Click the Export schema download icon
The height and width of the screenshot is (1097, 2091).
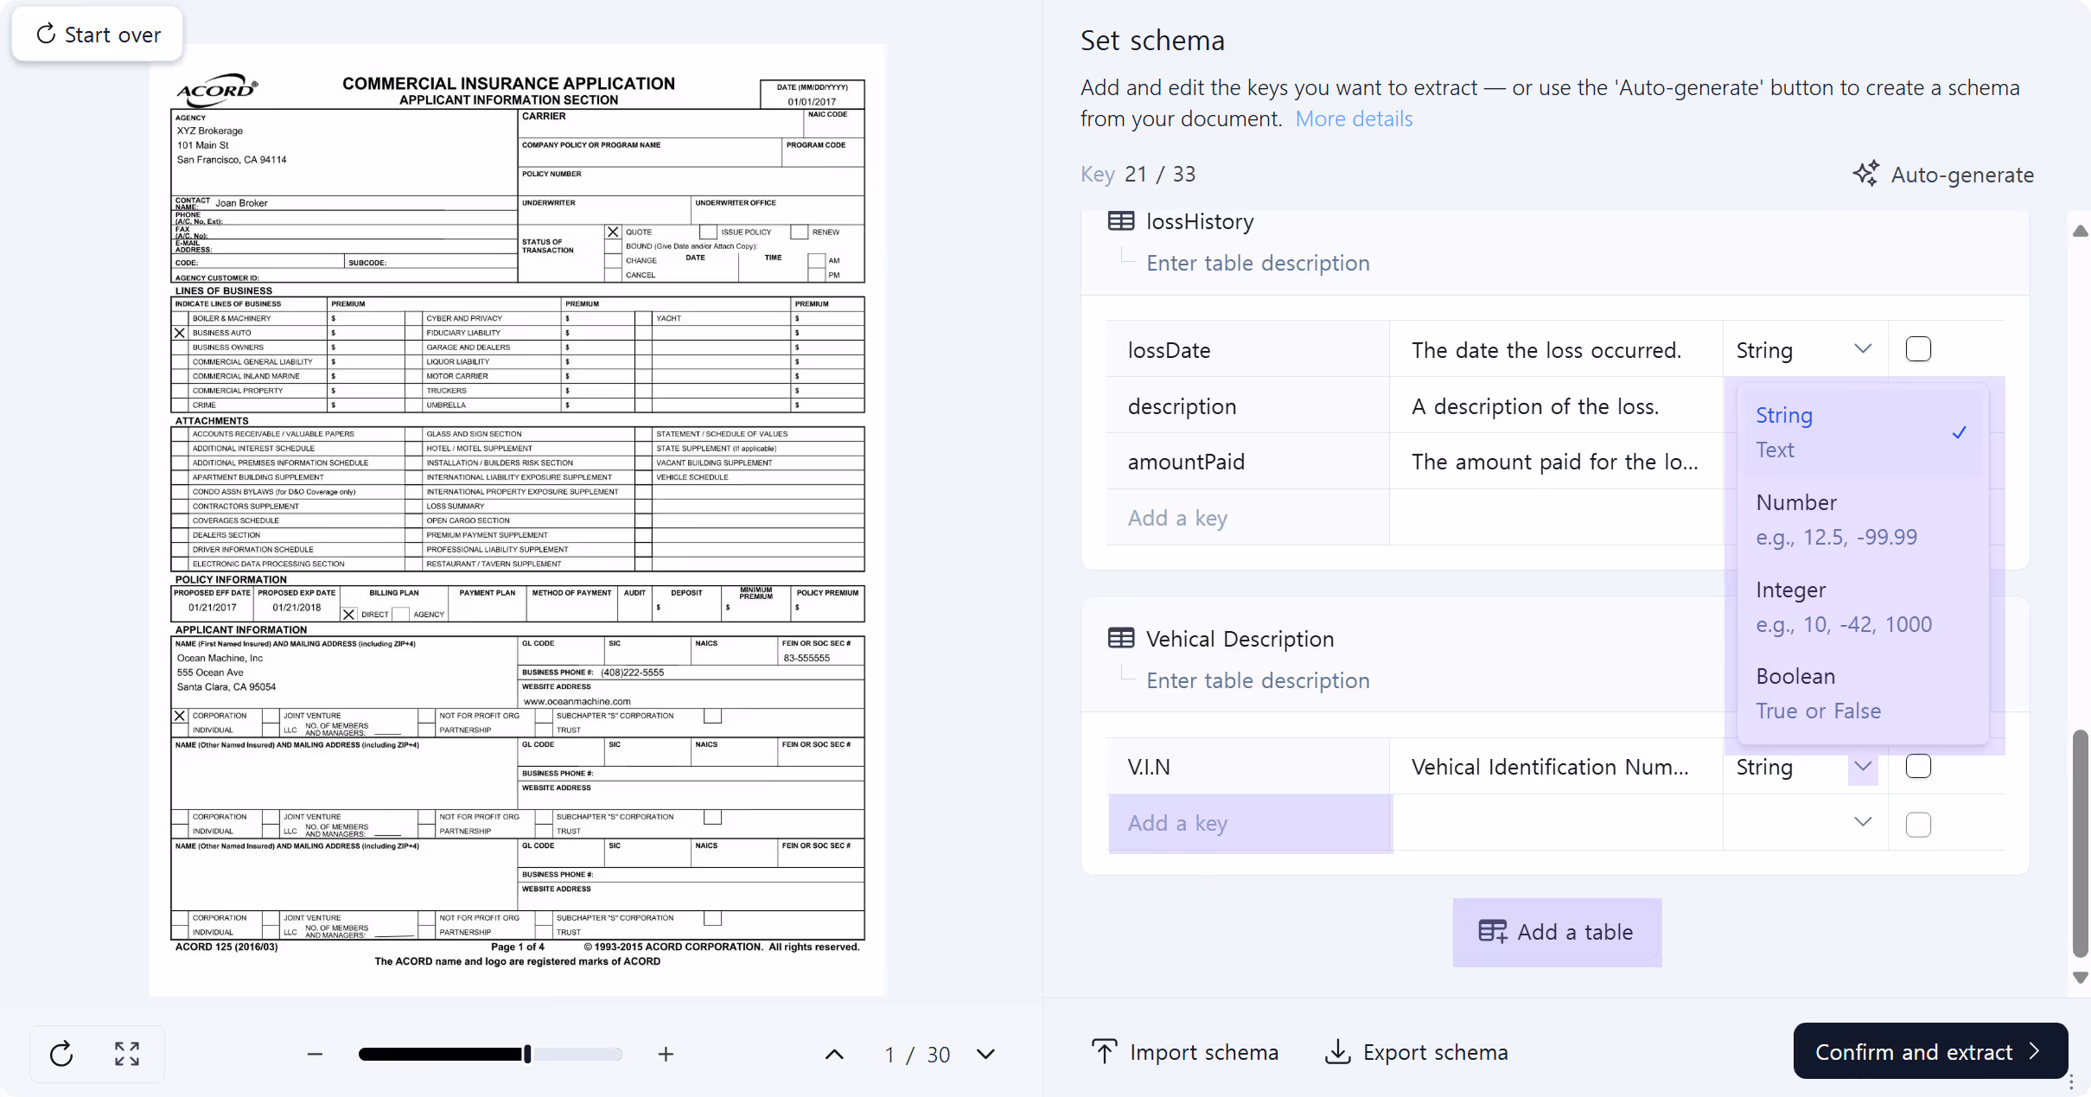1338,1052
